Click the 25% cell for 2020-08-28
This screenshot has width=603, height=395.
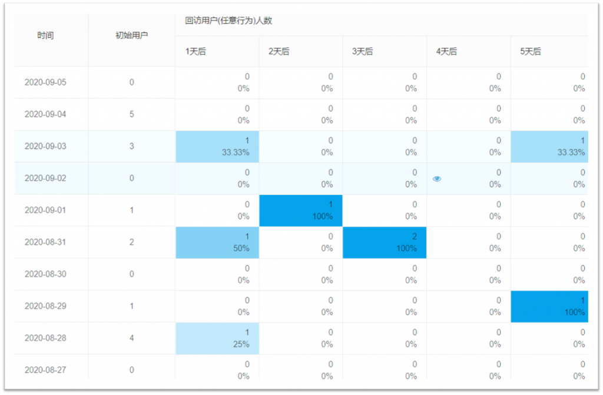click(x=217, y=338)
